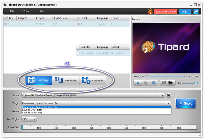The width and height of the screenshot is (204, 139).
Task: Expand the Source path dropdown arrow
Action: (162, 95)
